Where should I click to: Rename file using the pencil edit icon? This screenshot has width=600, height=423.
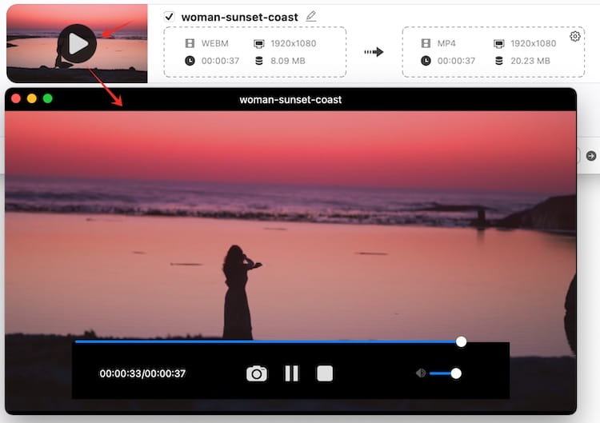pos(311,16)
